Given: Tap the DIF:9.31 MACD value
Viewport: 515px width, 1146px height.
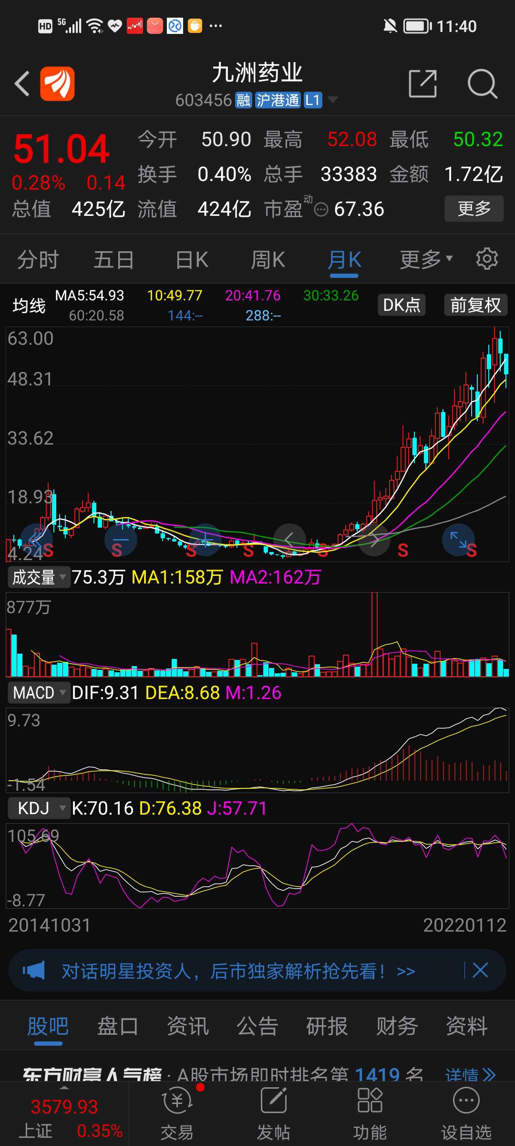Looking at the screenshot, I should click(105, 692).
